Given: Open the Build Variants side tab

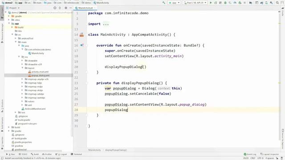Looking at the screenshot, I should (x=2, y=124).
